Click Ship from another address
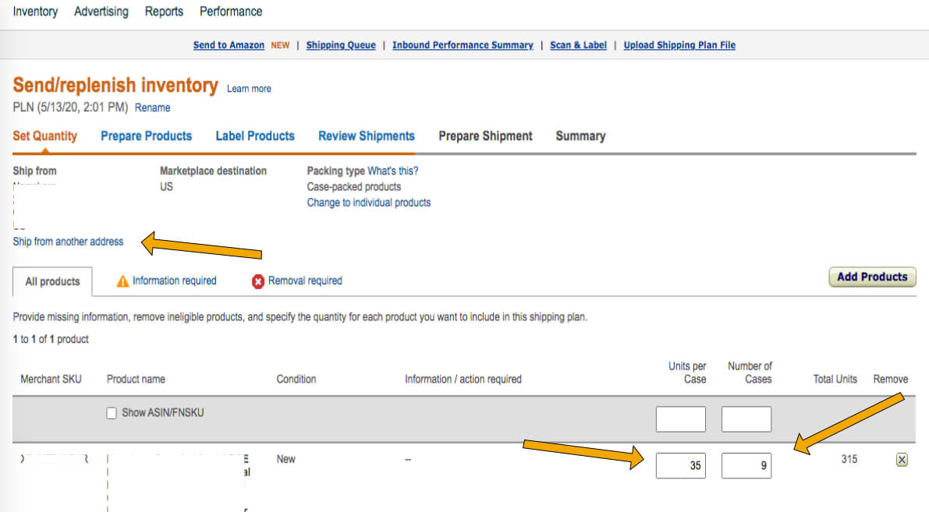The image size is (929, 512). click(x=68, y=242)
